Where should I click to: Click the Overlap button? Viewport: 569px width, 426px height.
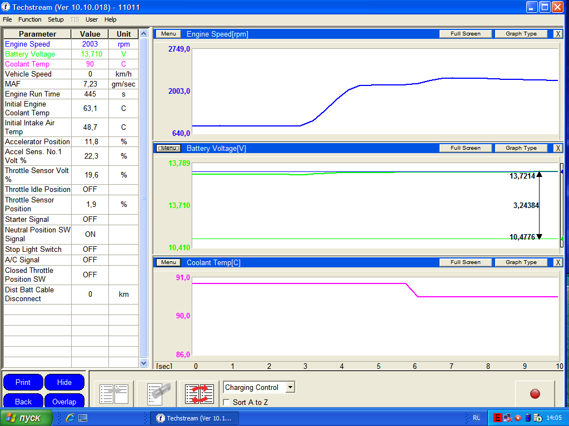64,402
